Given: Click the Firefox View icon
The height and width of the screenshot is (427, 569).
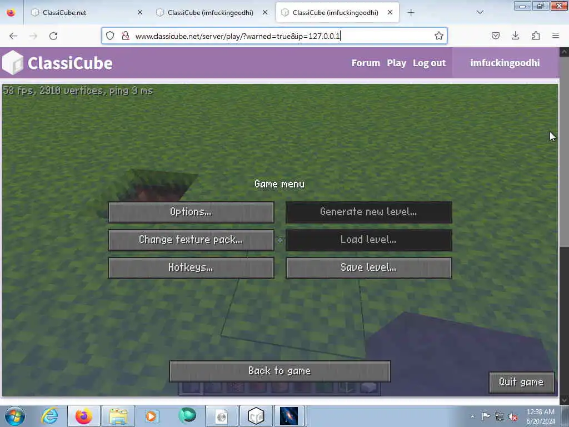Looking at the screenshot, I should click(x=11, y=13).
